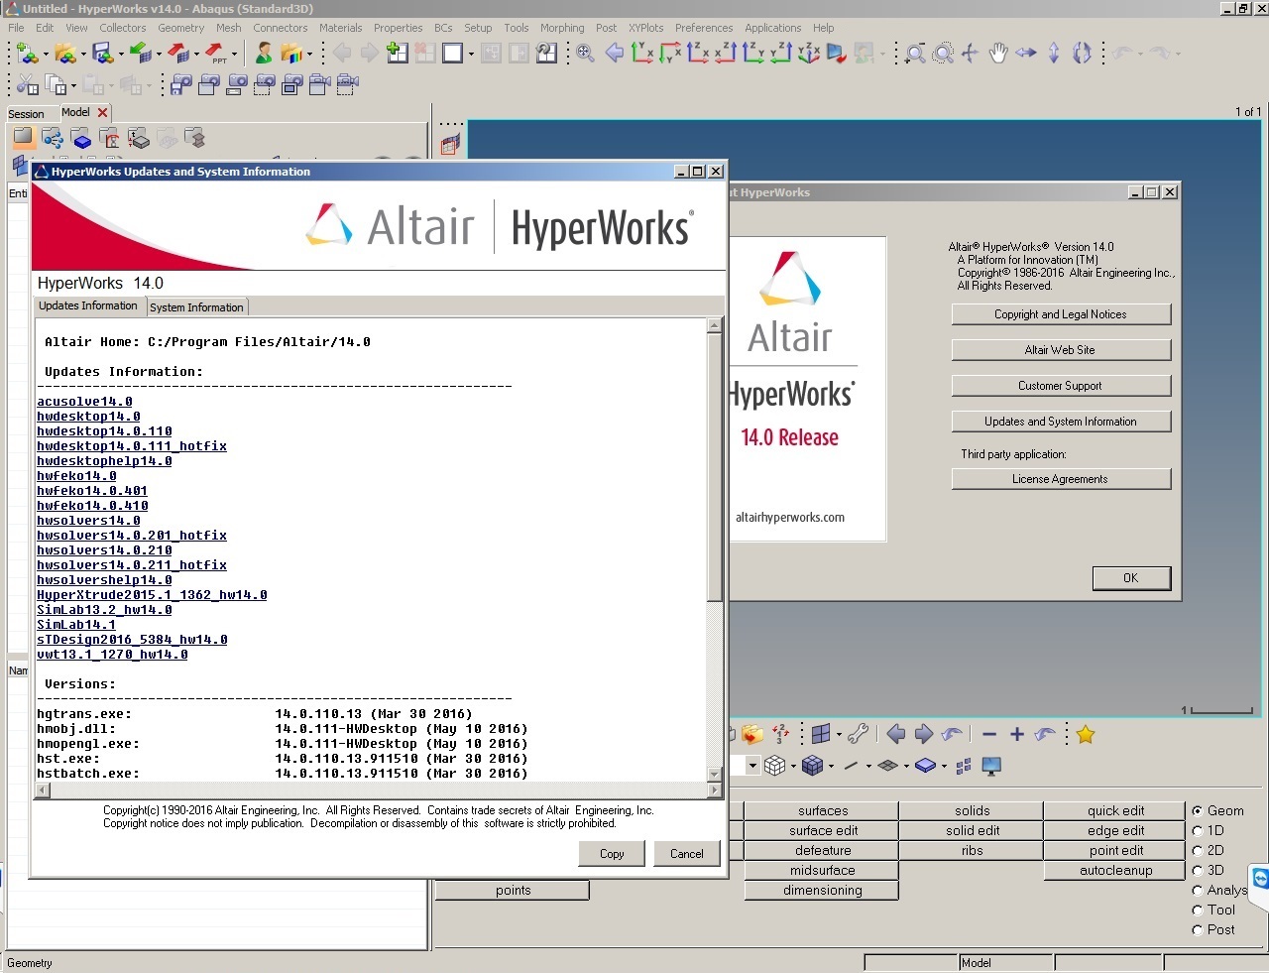Click the Cancel button in updates dialog
Screen dimensions: 1269x973
tap(686, 853)
